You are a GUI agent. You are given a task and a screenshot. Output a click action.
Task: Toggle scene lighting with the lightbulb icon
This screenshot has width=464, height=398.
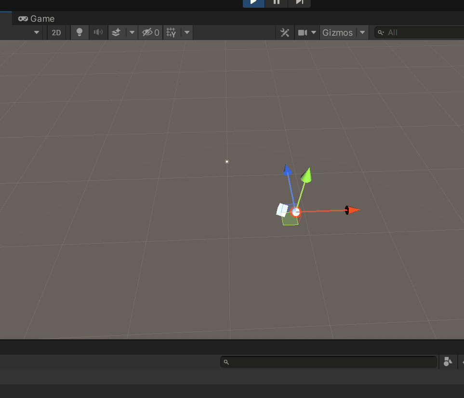[x=79, y=32]
